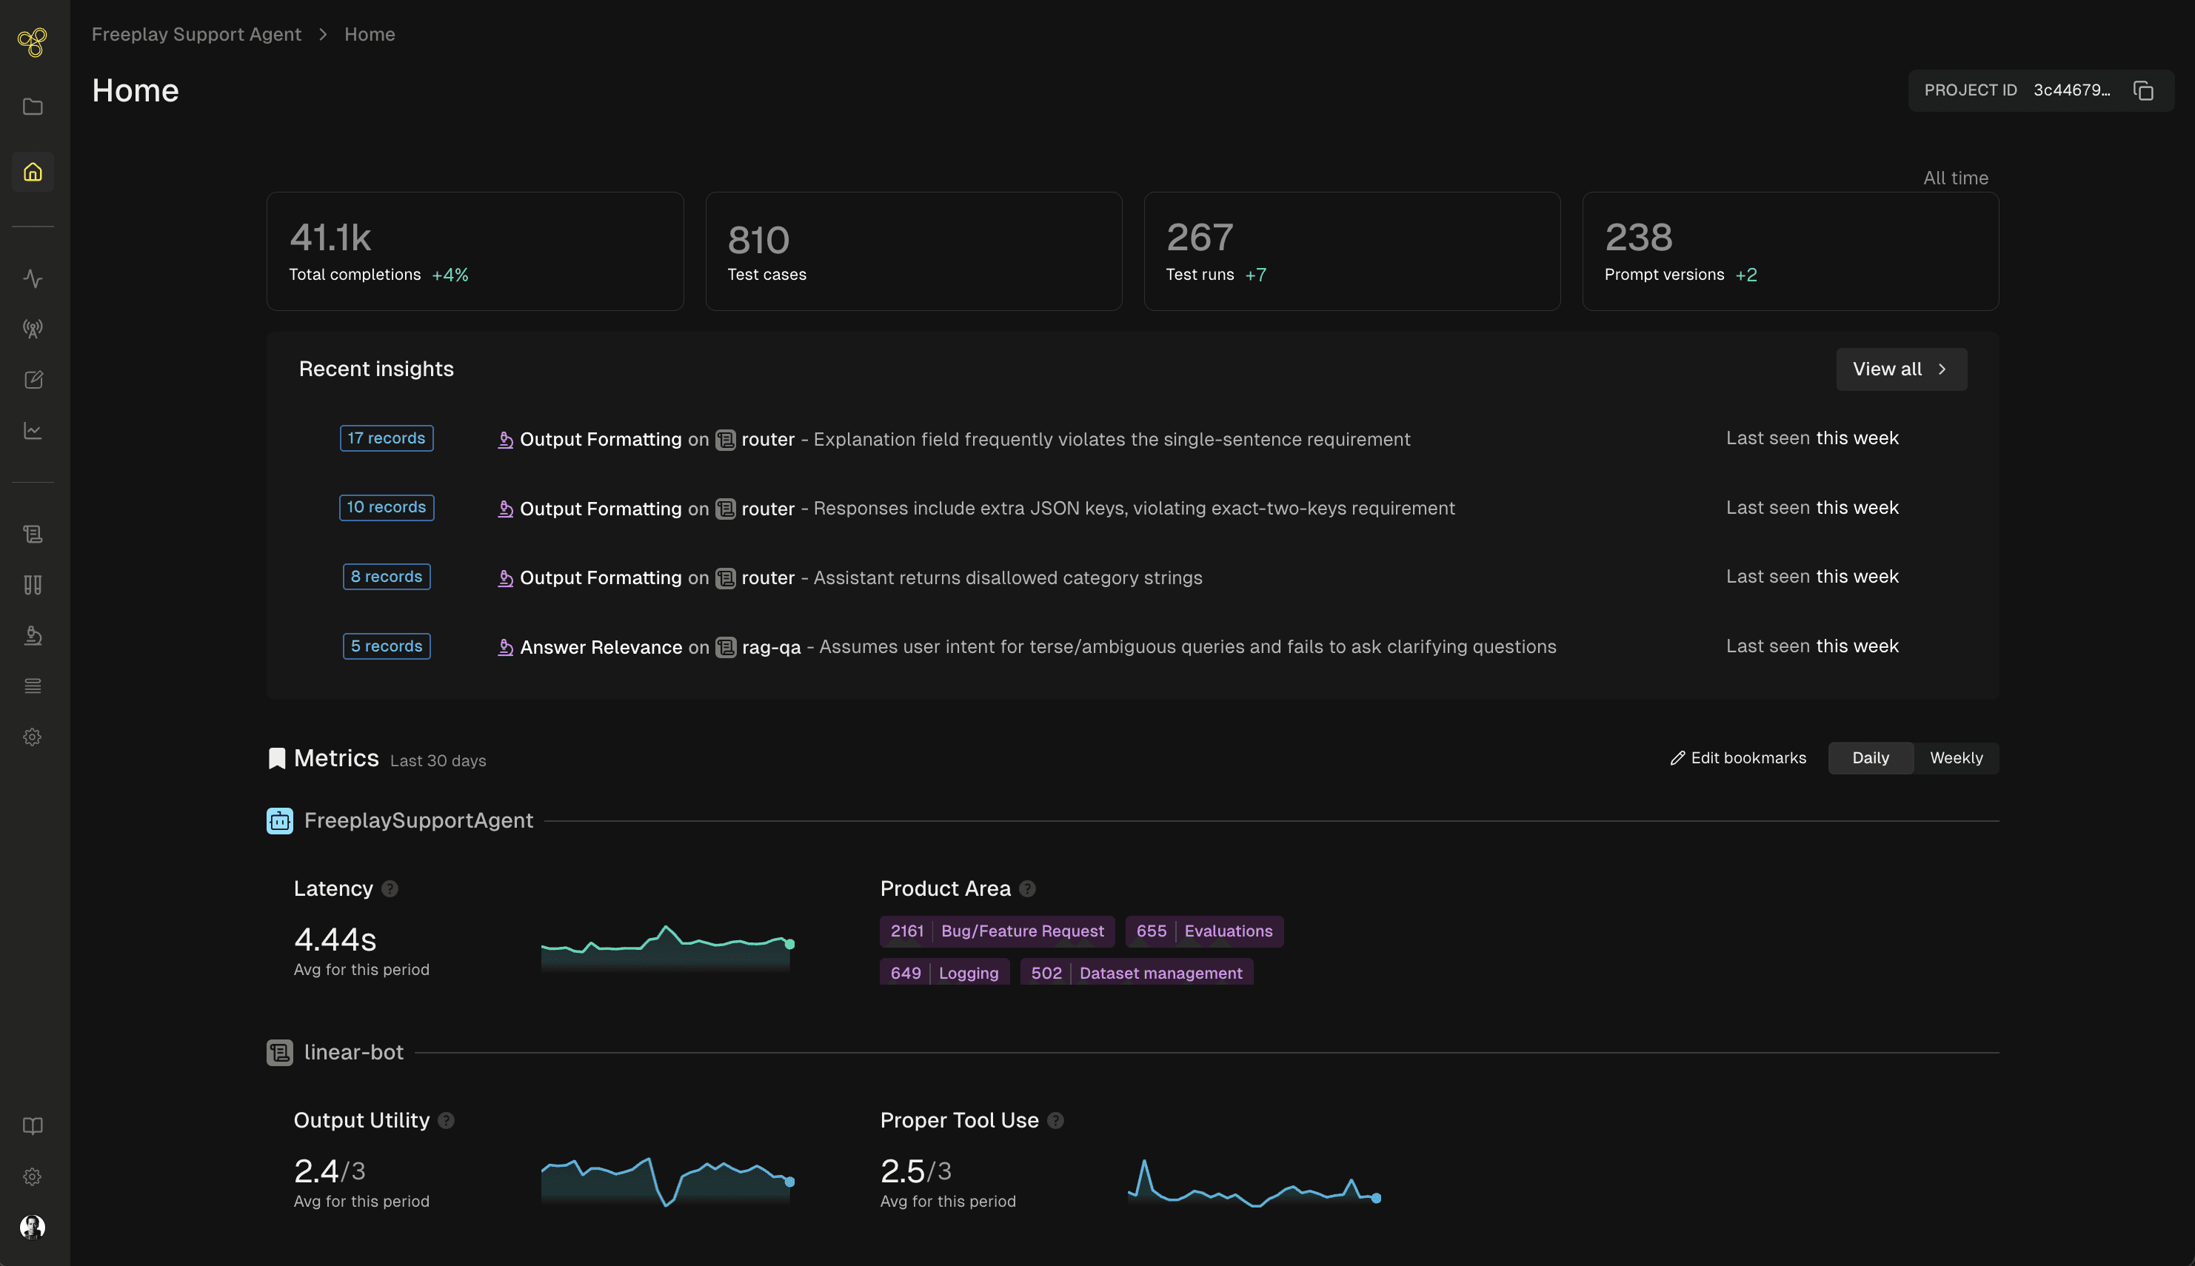
Task: Copy the project ID with copy icon
Action: (2143, 90)
